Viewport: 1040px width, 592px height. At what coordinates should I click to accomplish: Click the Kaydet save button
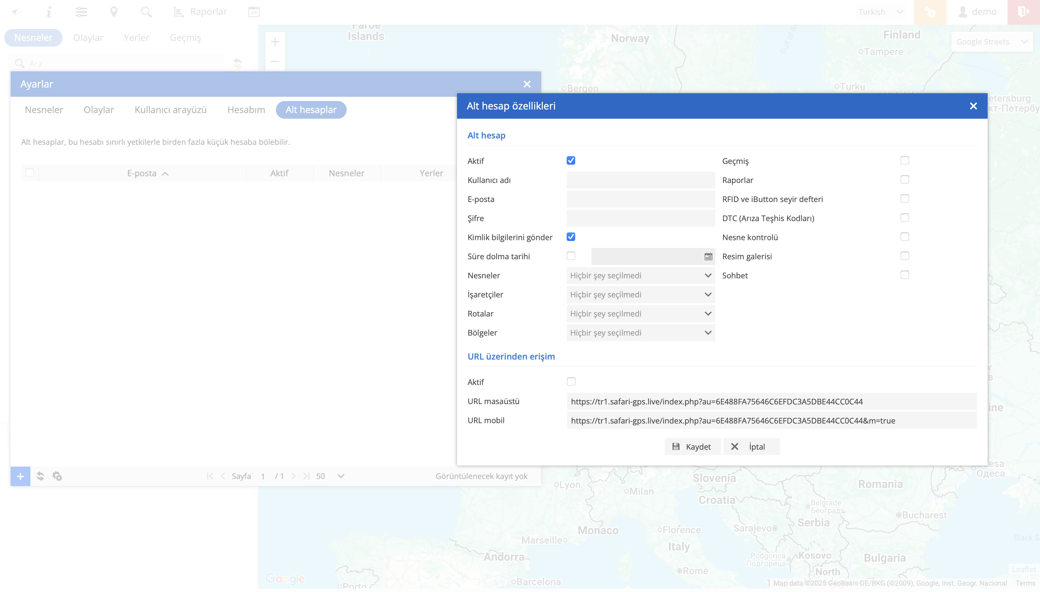[692, 446]
